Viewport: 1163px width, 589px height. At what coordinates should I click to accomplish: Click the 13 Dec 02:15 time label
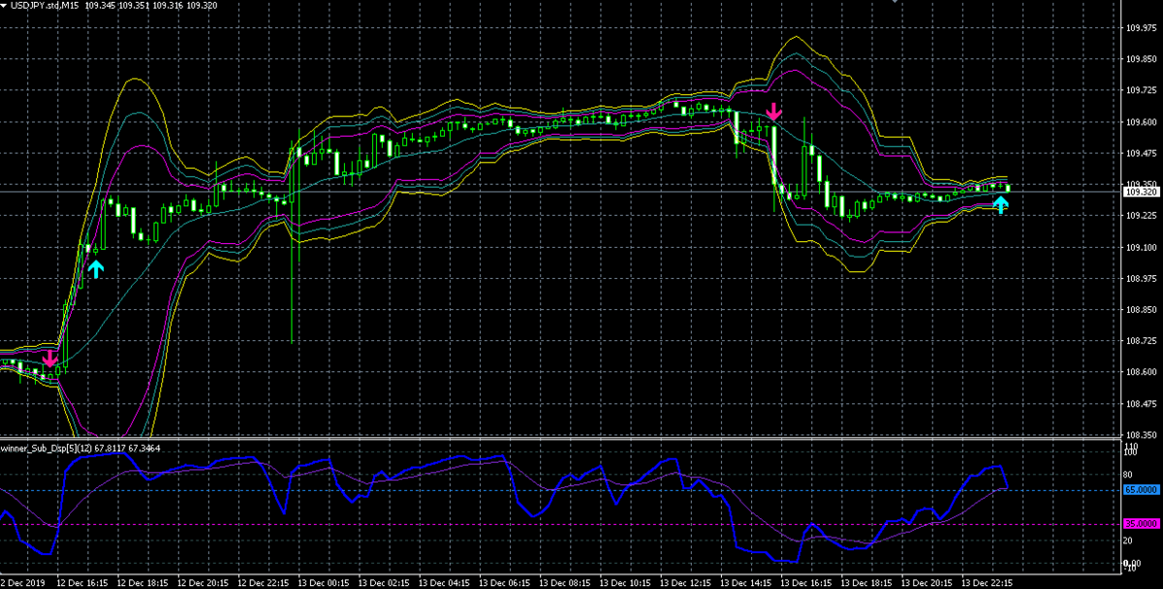383,583
